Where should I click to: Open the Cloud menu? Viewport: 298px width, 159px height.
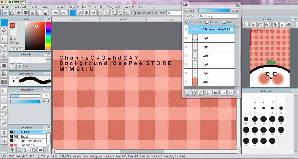[142, 7]
